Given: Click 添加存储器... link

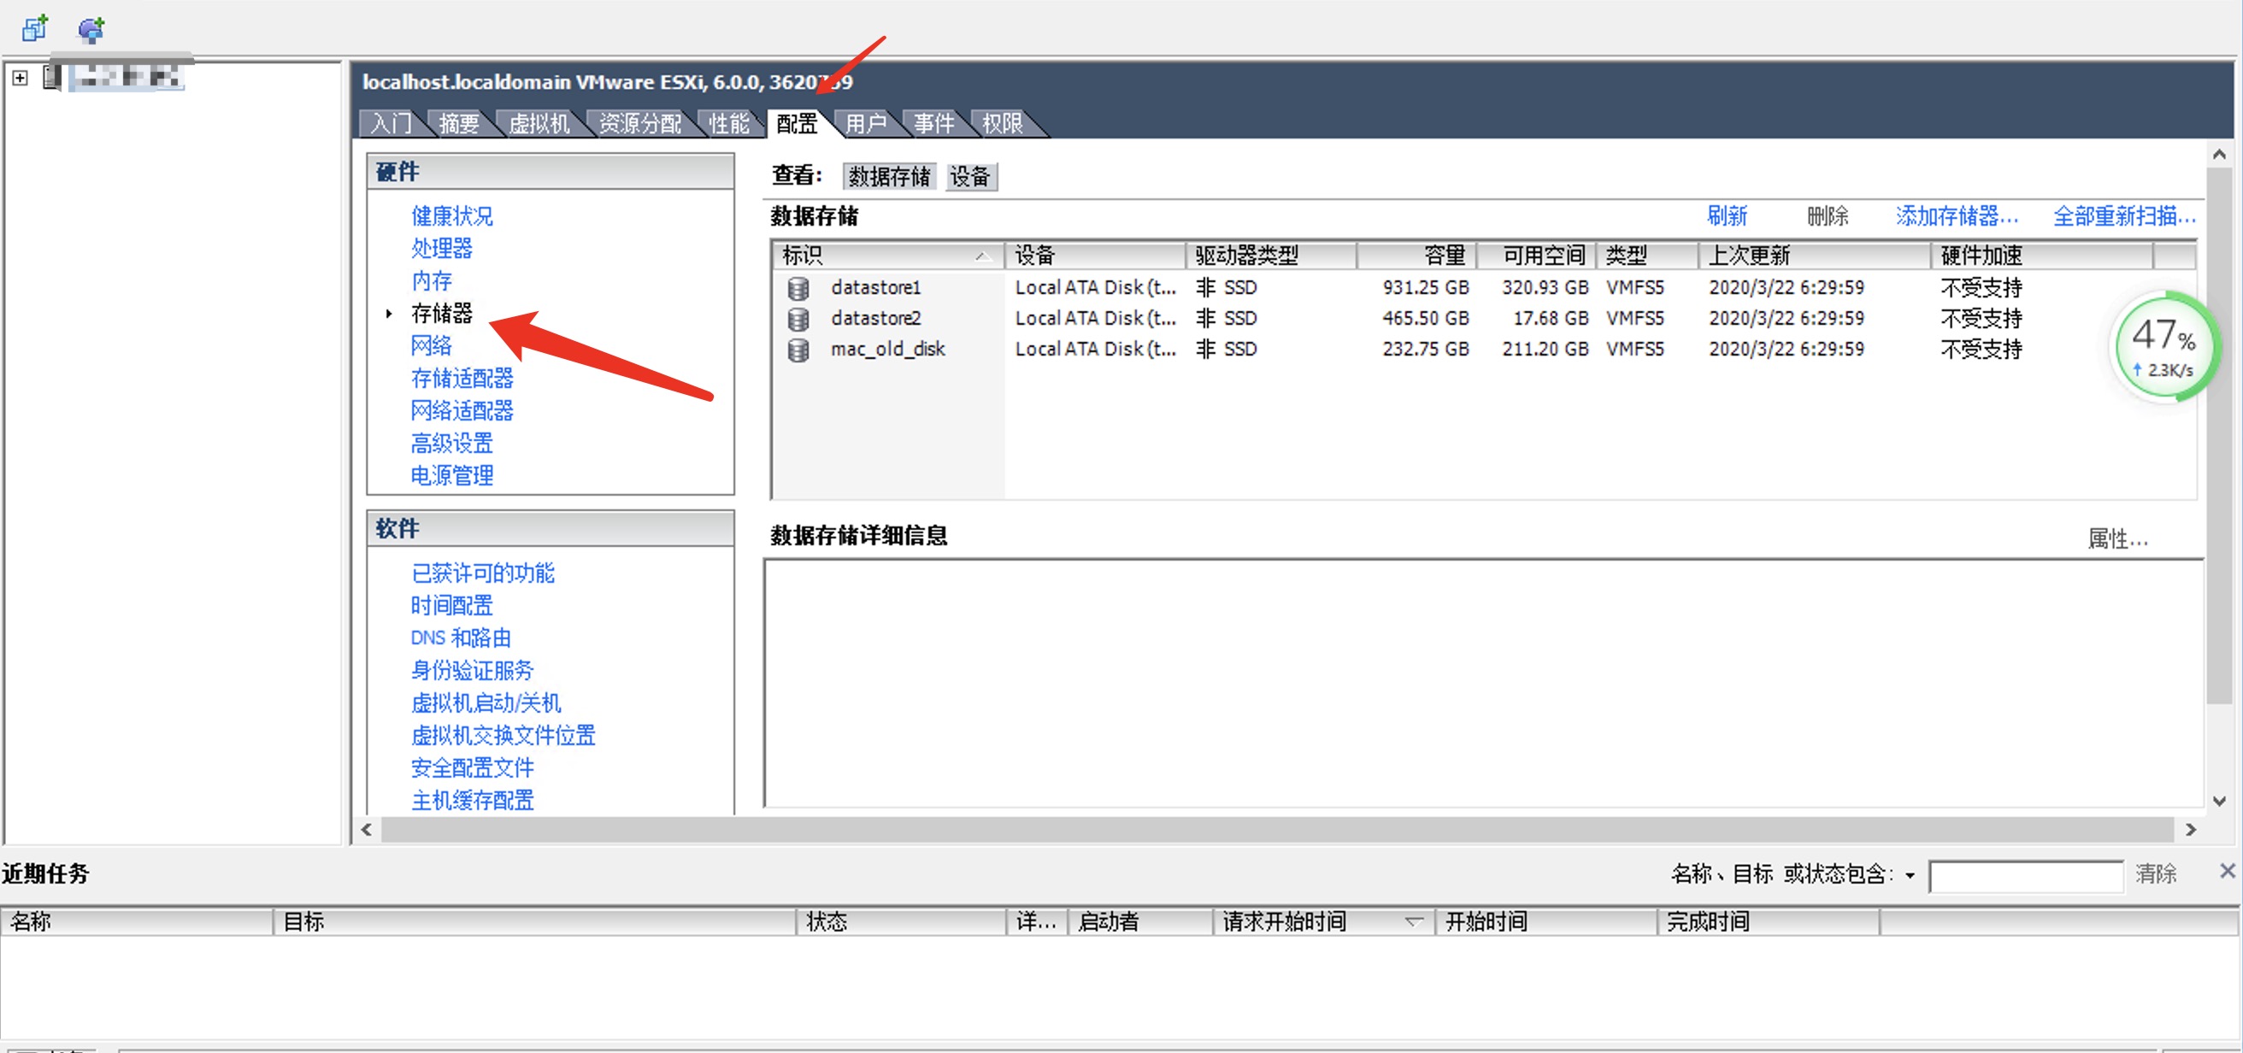Looking at the screenshot, I should coord(1957,216).
